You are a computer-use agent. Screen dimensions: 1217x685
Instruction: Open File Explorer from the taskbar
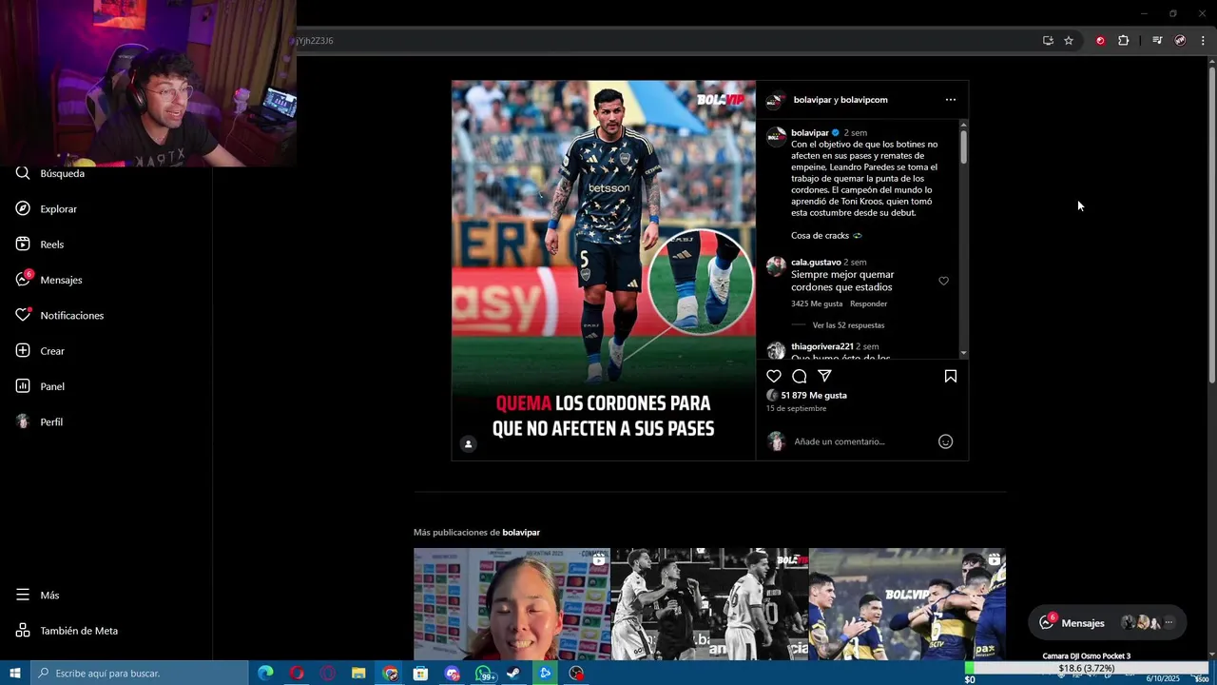tap(358, 673)
